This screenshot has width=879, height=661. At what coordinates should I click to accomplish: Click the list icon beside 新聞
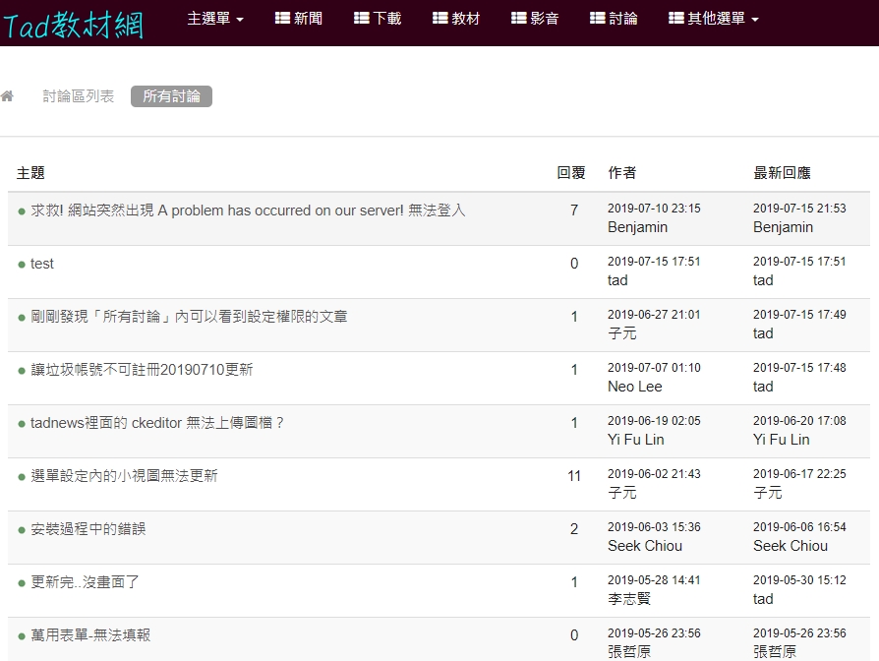click(x=282, y=18)
